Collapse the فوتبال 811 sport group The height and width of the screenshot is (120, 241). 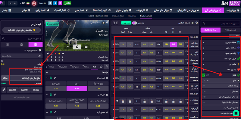click(x=204, y=75)
